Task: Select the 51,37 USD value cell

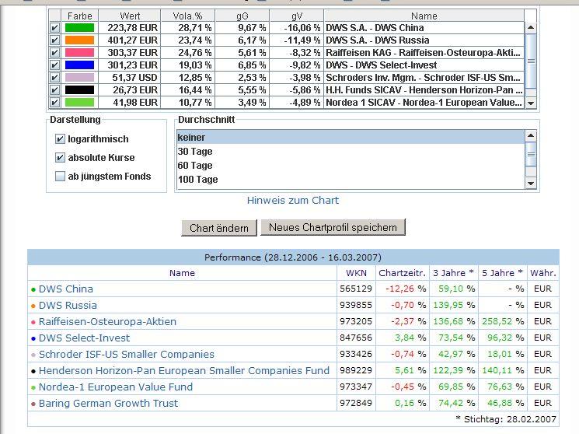Action: [130, 78]
